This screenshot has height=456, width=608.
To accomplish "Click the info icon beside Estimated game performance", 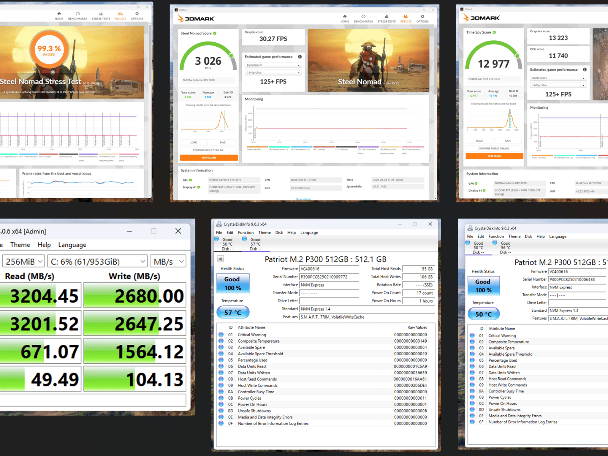I will click(300, 57).
